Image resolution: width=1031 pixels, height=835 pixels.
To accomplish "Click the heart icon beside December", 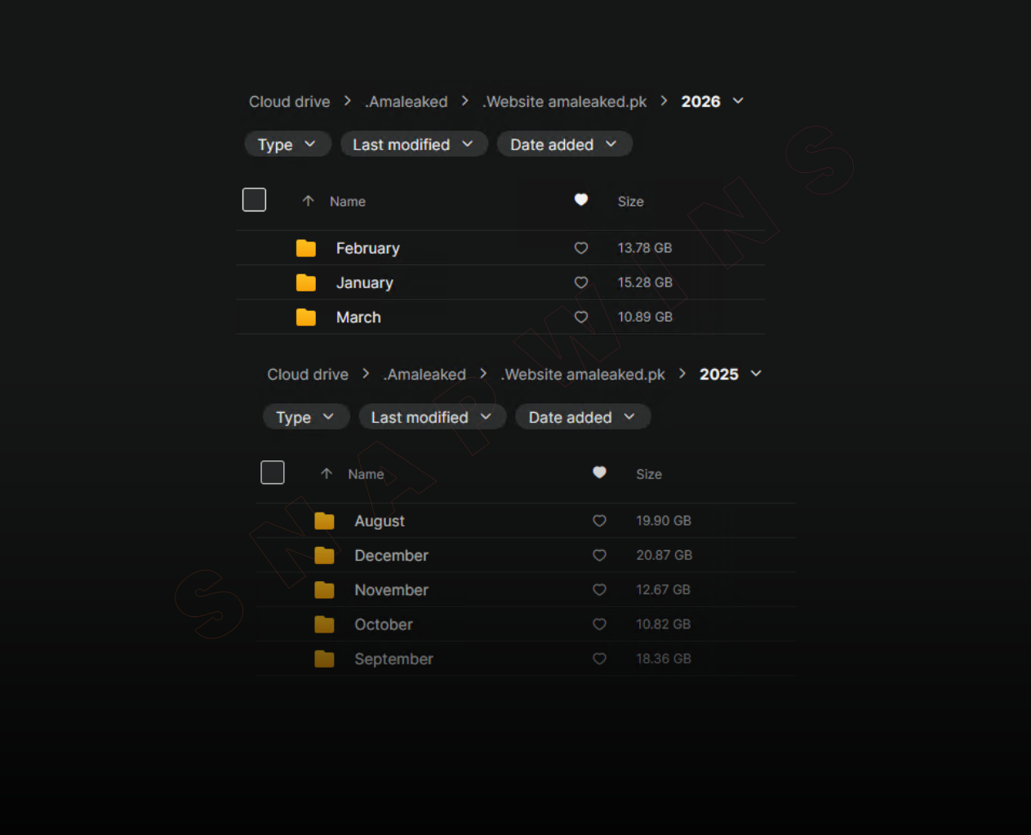I will (599, 555).
